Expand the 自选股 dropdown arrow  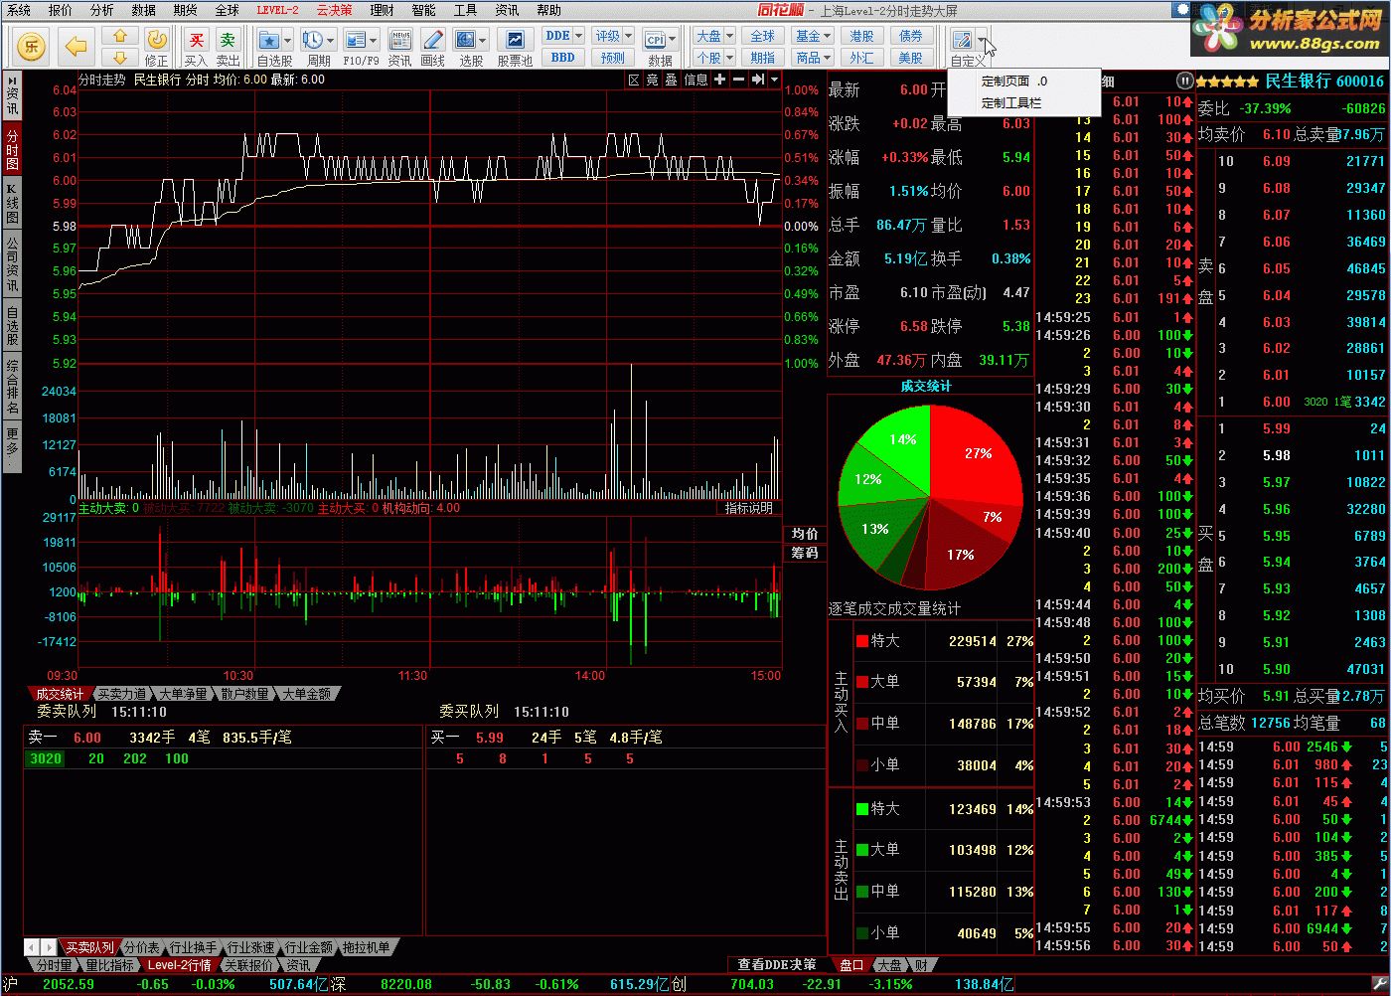287,40
